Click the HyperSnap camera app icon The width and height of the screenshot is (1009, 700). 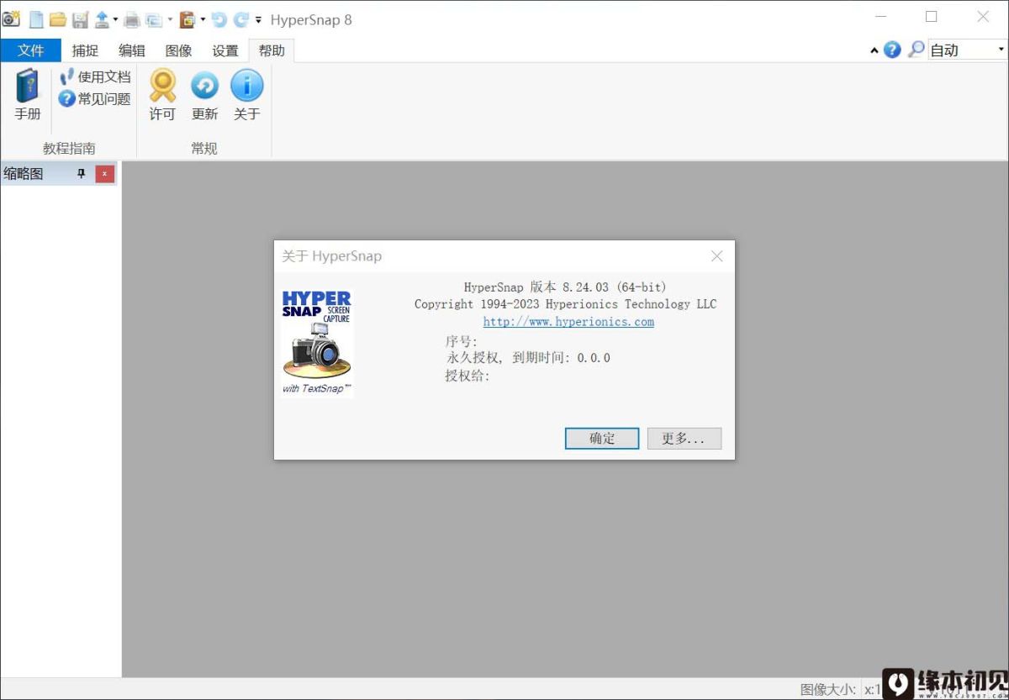click(11, 19)
